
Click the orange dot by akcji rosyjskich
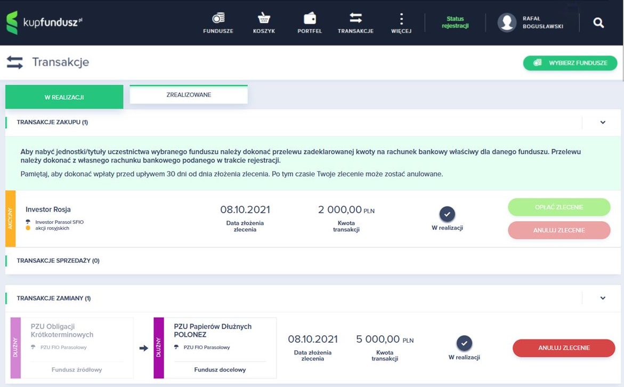coord(28,228)
